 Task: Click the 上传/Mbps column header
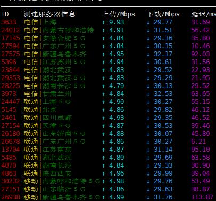[119, 14]
